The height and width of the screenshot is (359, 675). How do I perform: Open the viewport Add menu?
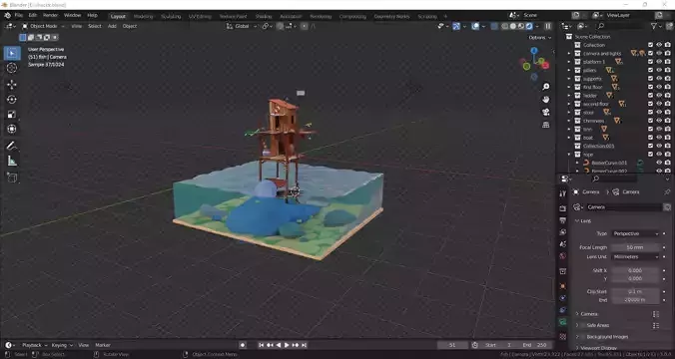112,26
